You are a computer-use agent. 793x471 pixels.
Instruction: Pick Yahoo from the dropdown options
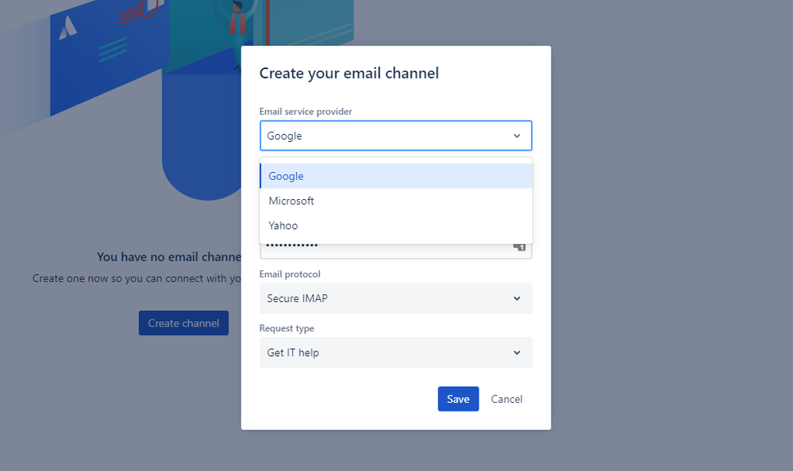click(x=396, y=225)
